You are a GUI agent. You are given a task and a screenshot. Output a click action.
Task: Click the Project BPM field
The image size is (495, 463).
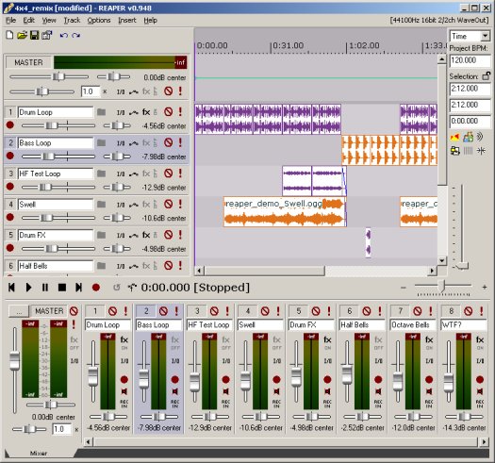470,60
